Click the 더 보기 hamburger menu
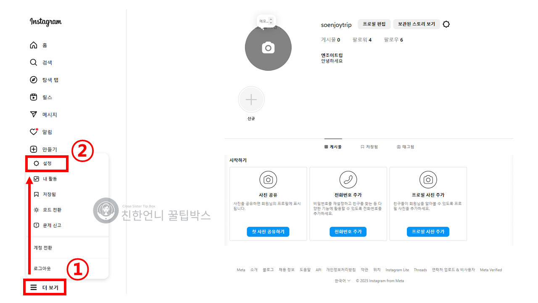538x303 pixels. coord(45,288)
